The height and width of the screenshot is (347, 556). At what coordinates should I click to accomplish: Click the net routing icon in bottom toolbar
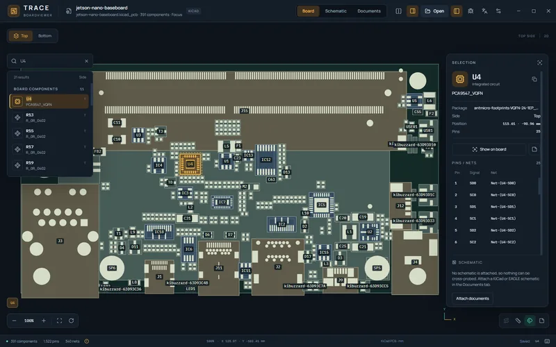506,321
